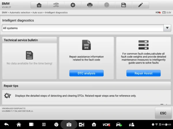Click the TSB document icon
173x129 pixels.
coord(29,55)
